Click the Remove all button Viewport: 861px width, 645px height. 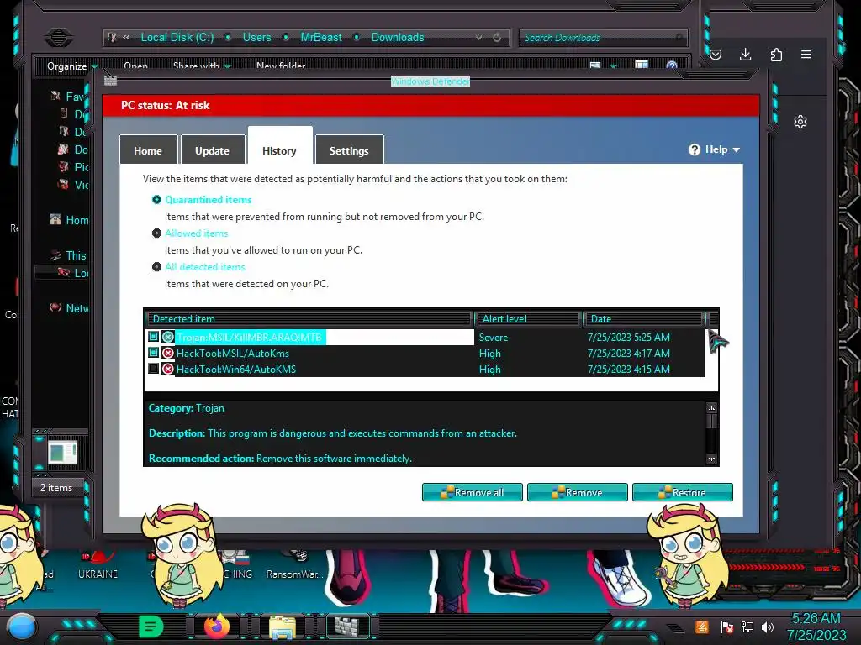473,492
